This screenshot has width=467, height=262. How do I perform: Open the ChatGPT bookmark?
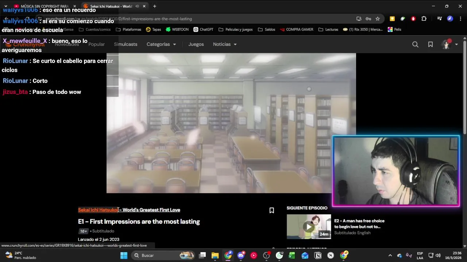point(203,29)
